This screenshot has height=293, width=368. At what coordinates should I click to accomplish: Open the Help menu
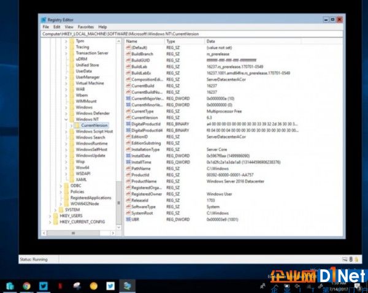[102, 27]
